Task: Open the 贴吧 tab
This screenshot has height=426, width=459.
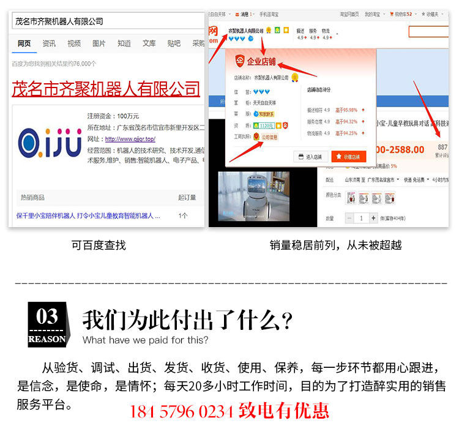Action: click(x=174, y=43)
